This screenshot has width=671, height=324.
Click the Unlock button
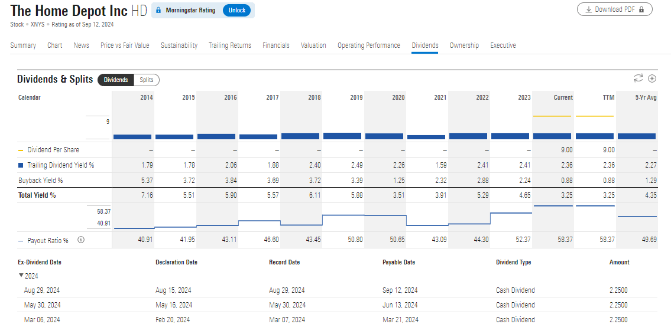click(236, 10)
